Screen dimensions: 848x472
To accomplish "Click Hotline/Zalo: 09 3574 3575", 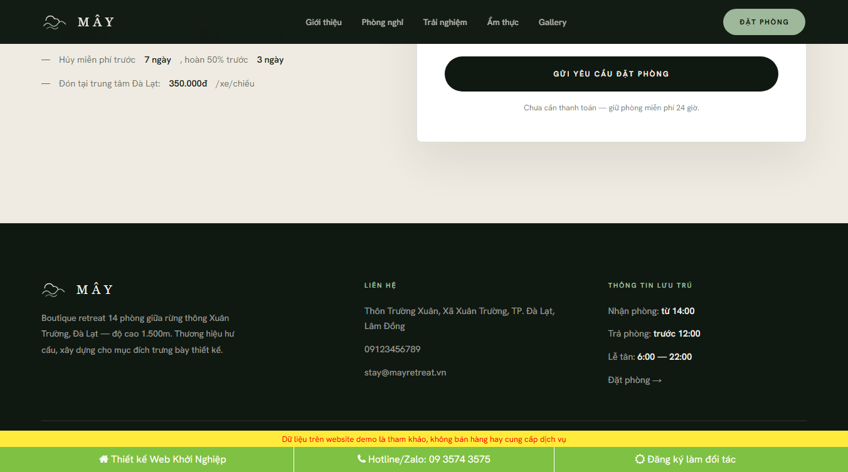I will (x=424, y=459).
